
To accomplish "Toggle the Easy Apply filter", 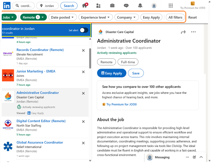I will (x=151, y=17).
